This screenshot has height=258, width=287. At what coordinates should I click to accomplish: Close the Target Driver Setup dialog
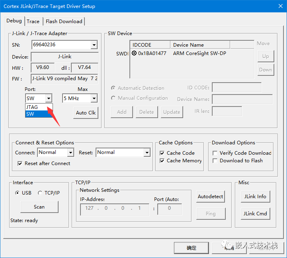click(280, 6)
